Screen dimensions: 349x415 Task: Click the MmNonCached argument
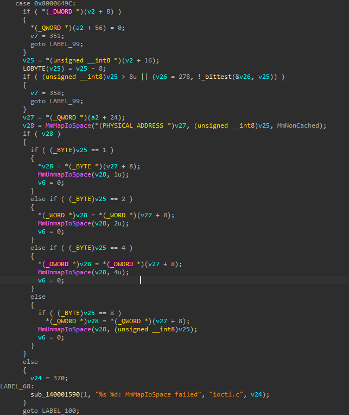pyautogui.click(x=298, y=125)
